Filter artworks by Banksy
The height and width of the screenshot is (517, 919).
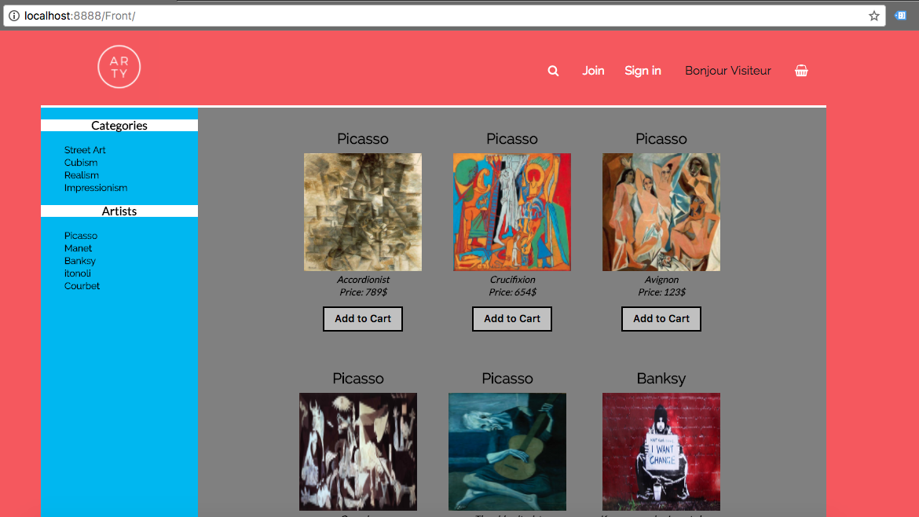tap(79, 261)
